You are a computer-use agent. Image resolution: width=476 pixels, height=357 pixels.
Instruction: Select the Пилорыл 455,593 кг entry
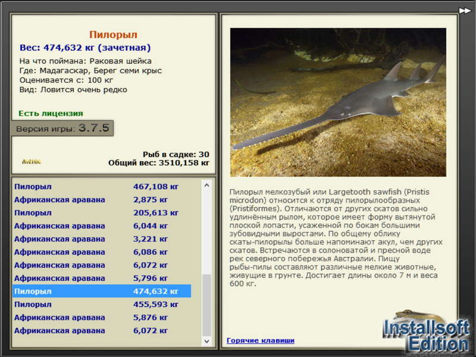(x=102, y=304)
